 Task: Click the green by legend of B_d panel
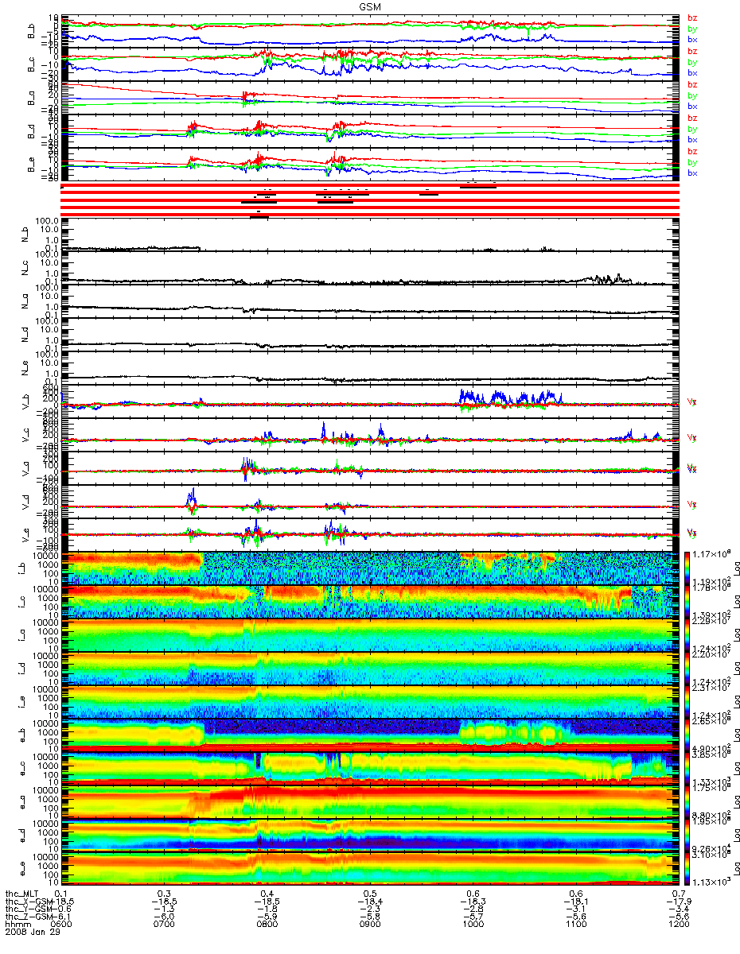tap(692, 129)
